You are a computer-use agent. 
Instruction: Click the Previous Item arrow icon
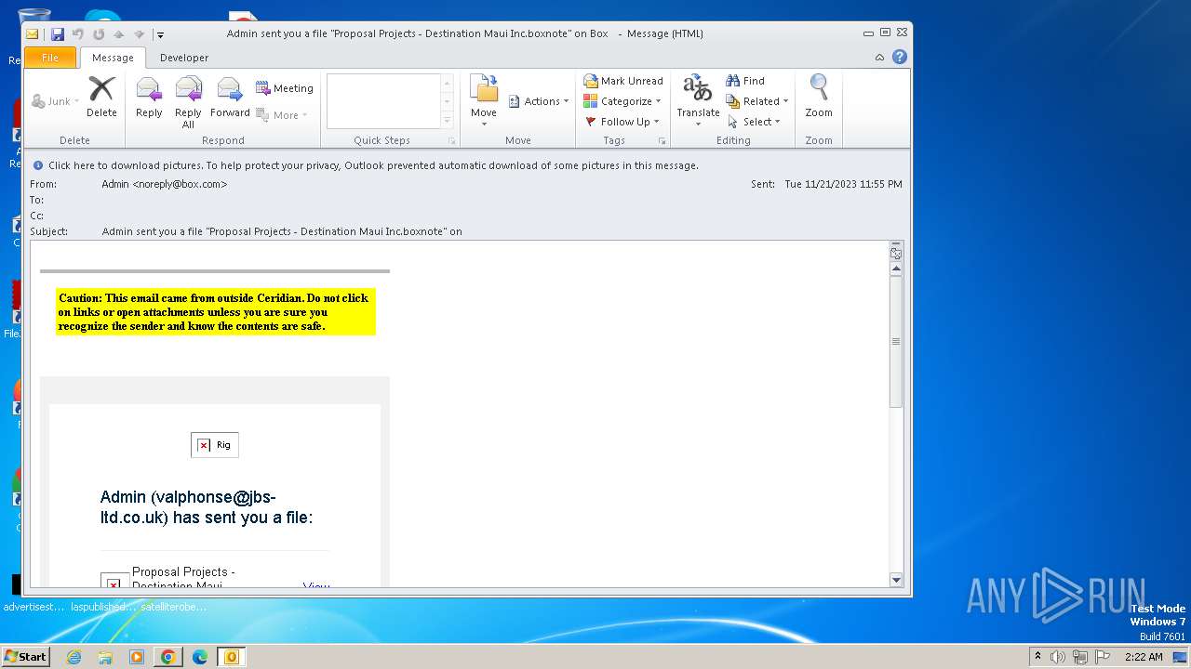click(119, 34)
